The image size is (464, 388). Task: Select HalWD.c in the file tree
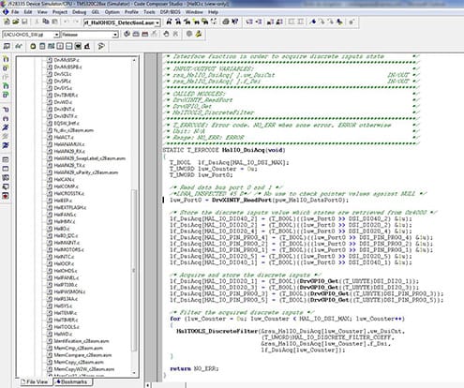(63, 334)
